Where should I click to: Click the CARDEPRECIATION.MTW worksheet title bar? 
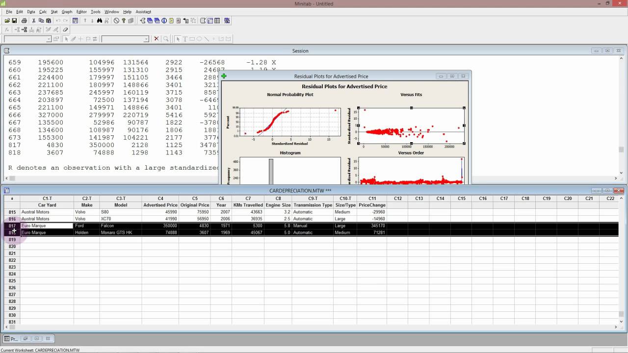tap(300, 190)
